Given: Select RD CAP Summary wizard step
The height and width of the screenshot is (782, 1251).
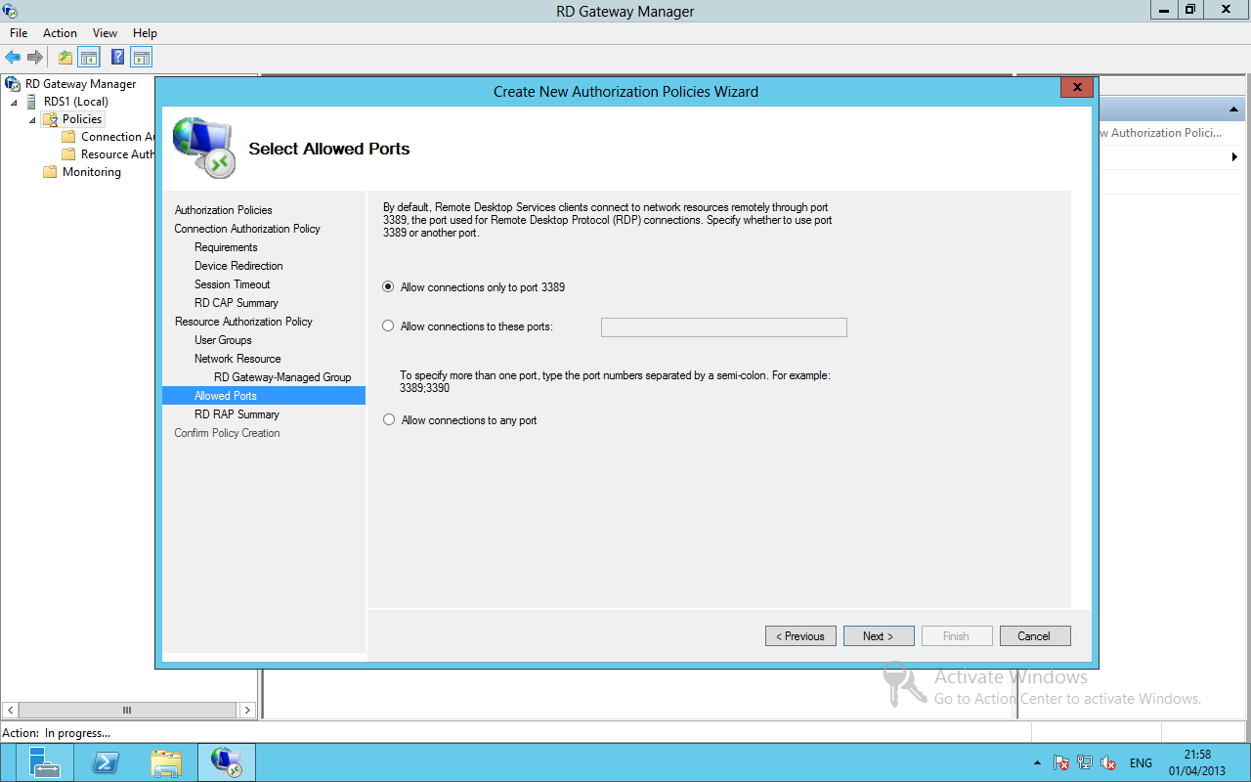Looking at the screenshot, I should tap(236, 303).
